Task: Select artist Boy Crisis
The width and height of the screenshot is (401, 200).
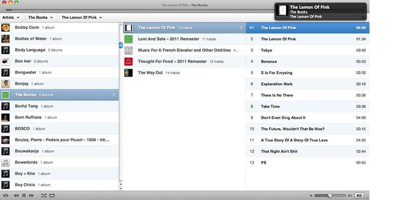Action: [59, 185]
